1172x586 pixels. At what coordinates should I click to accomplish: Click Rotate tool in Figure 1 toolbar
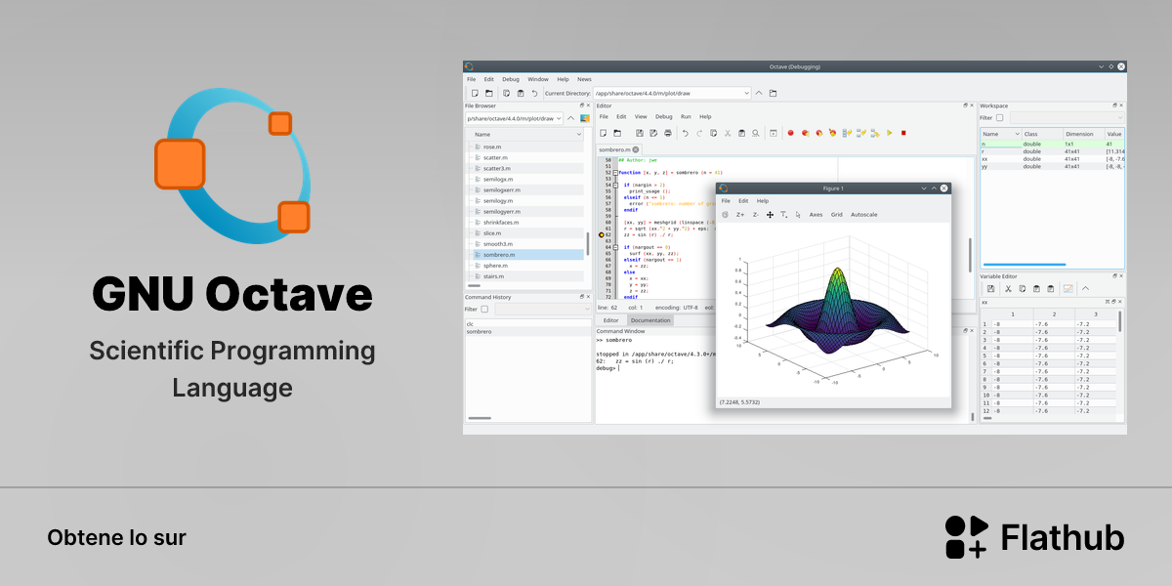pos(725,214)
